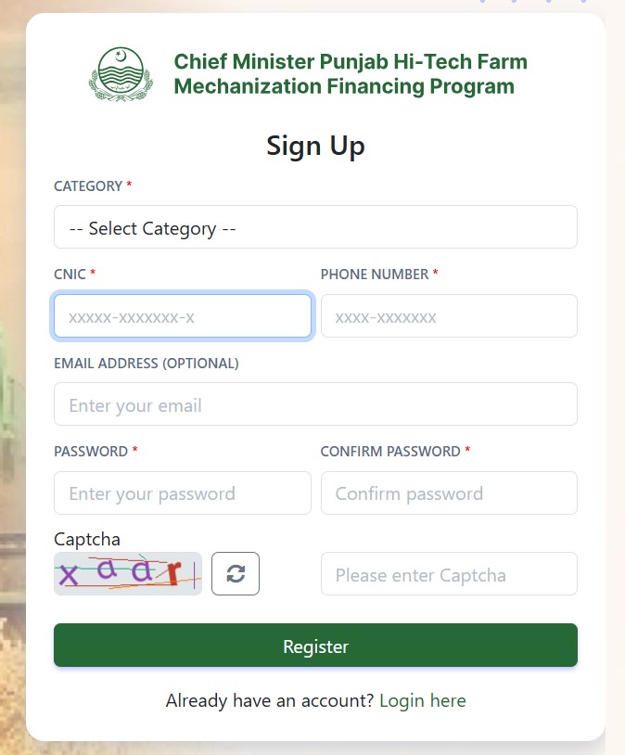Click the EMAIL ADDRESS (OPTIONAL) label

click(x=146, y=363)
